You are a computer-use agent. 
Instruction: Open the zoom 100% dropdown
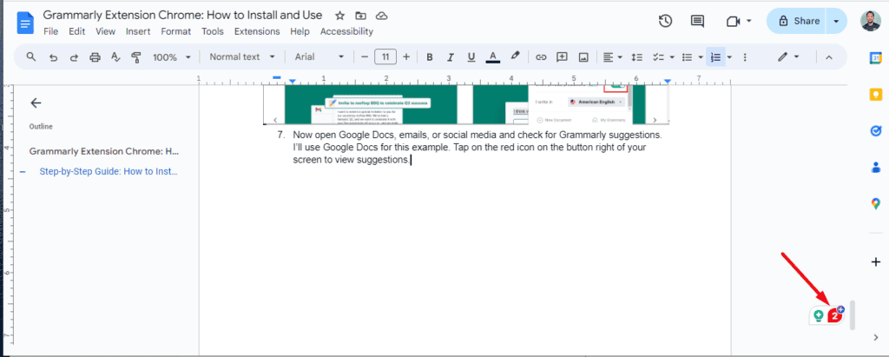[x=171, y=56]
